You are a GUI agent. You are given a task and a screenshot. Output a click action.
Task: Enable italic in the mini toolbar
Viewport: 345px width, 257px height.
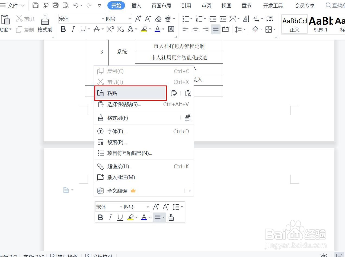click(110, 217)
